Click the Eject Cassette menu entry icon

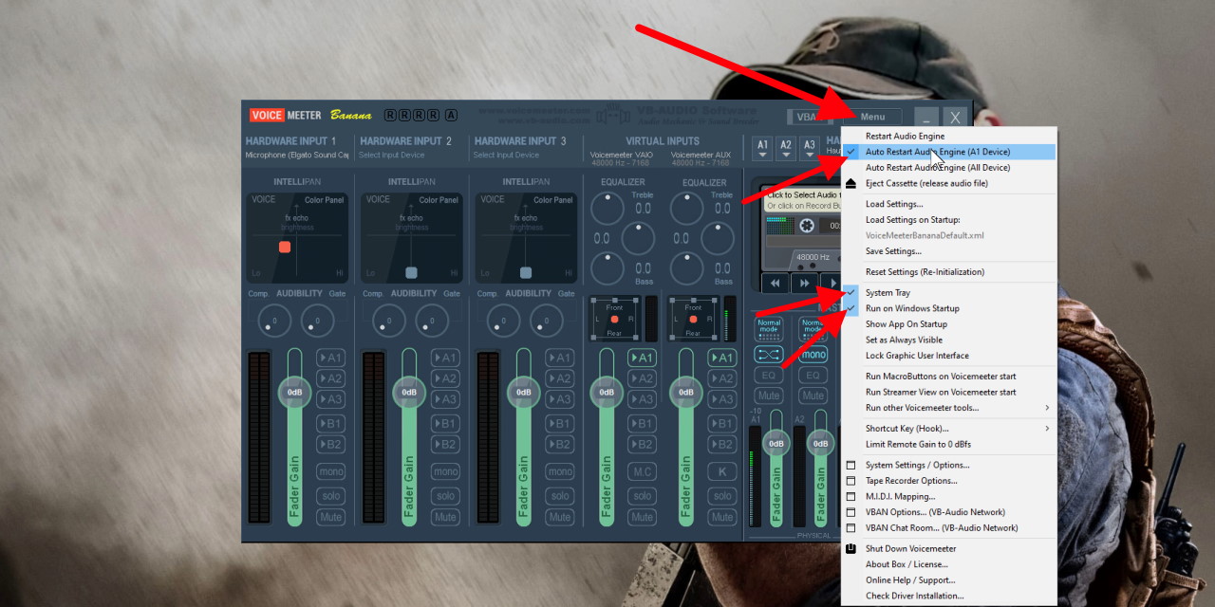(x=850, y=183)
